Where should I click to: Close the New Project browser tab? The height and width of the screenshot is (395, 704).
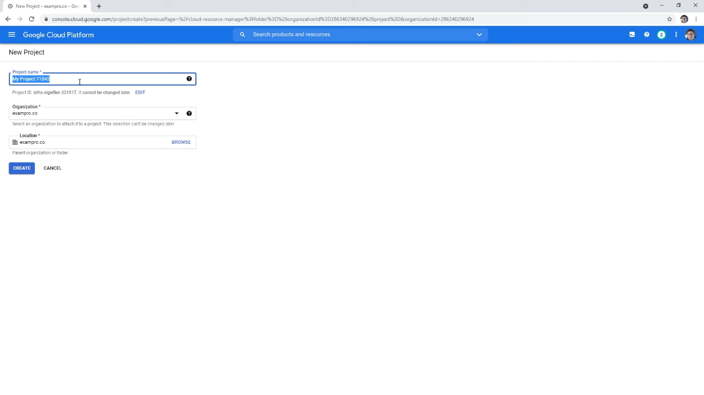coord(85,6)
